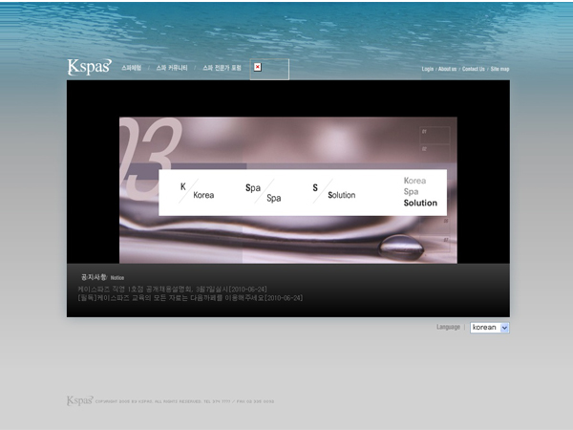Image resolution: width=573 pixels, height=430 pixels.
Task: Click the broken image icon in navigation
Action: (x=257, y=67)
